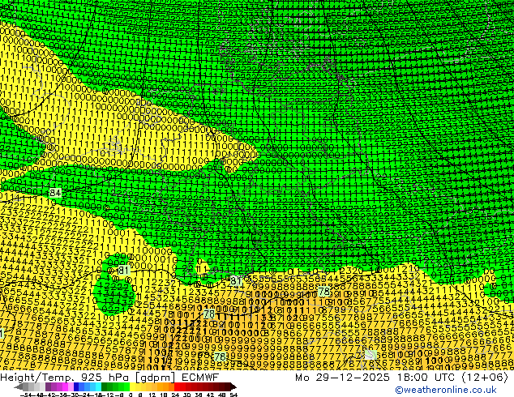Open the weatheronline.co.uk copyright link
This screenshot has width=514, height=397.
tap(446, 390)
